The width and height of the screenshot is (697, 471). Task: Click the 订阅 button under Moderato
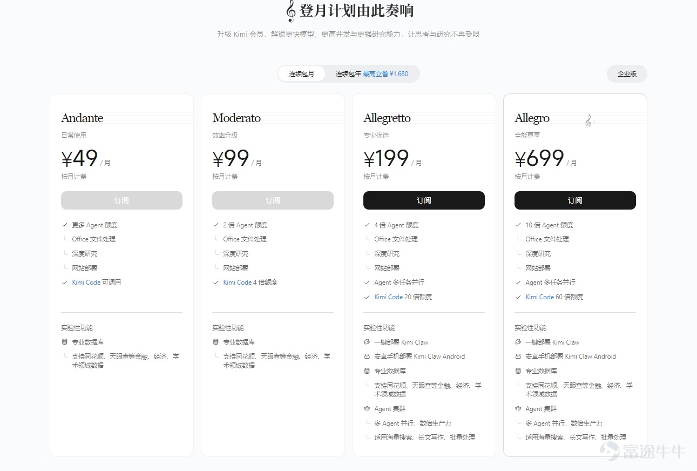273,200
